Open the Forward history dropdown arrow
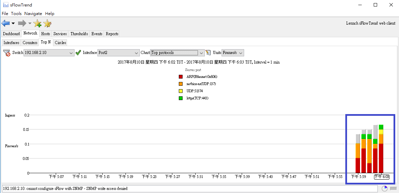 point(30,24)
